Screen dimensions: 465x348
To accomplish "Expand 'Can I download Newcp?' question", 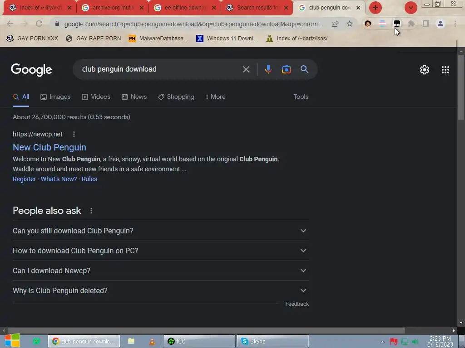I will coord(160,271).
